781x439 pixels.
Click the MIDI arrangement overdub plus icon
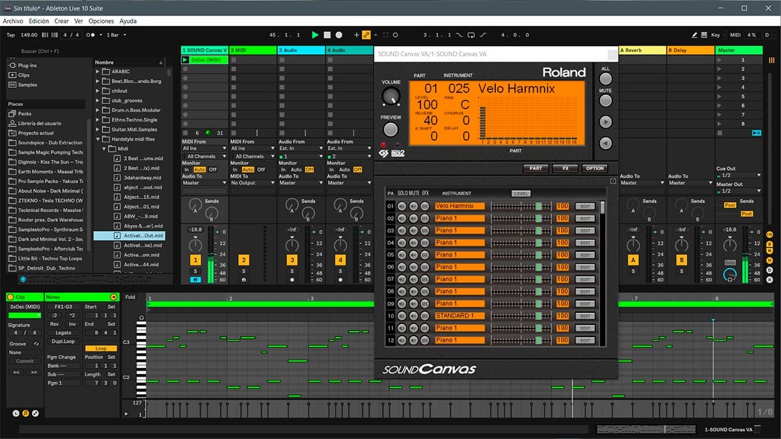click(357, 34)
